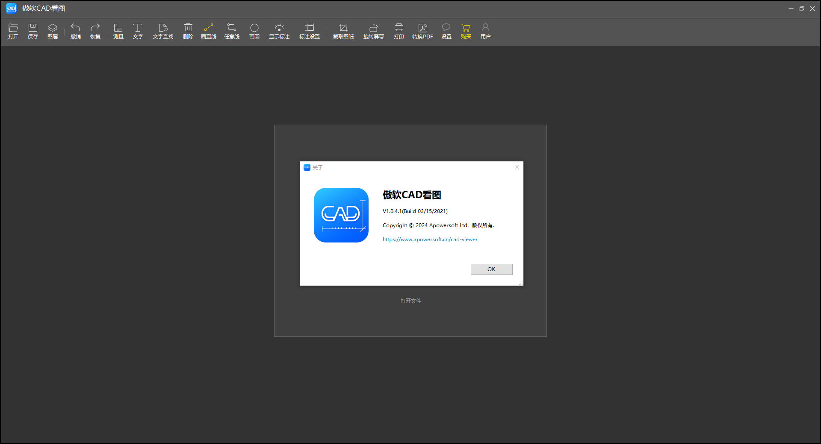Select the Draw Line (画直线) tool
The height and width of the screenshot is (444, 821).
209,28
